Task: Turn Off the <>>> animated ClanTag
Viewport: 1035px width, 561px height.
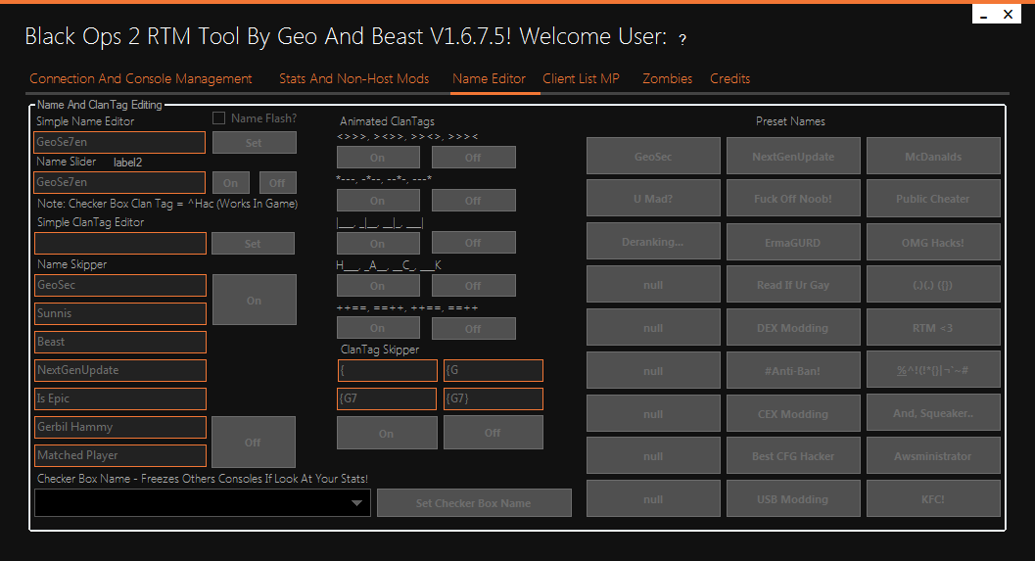Action: [x=473, y=157]
